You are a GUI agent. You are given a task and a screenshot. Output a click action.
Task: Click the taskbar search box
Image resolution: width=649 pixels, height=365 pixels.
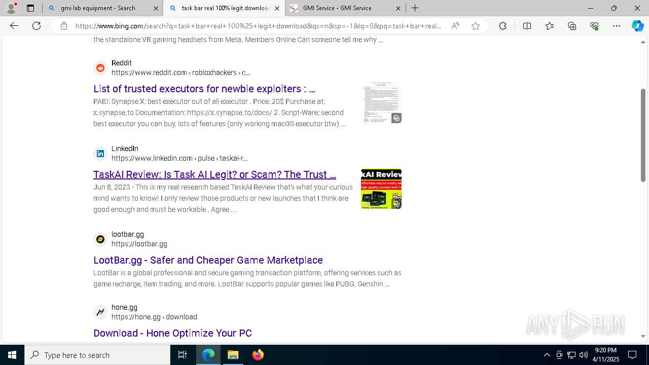pos(97,355)
